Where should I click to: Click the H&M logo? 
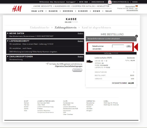(x=17, y=9)
